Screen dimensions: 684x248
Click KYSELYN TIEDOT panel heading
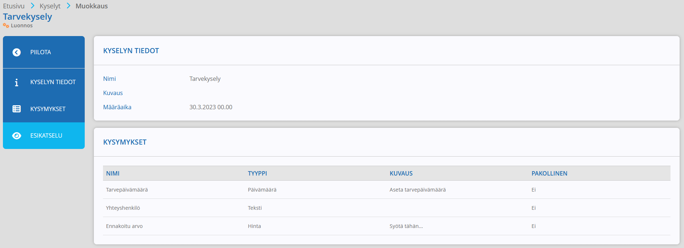click(x=131, y=51)
